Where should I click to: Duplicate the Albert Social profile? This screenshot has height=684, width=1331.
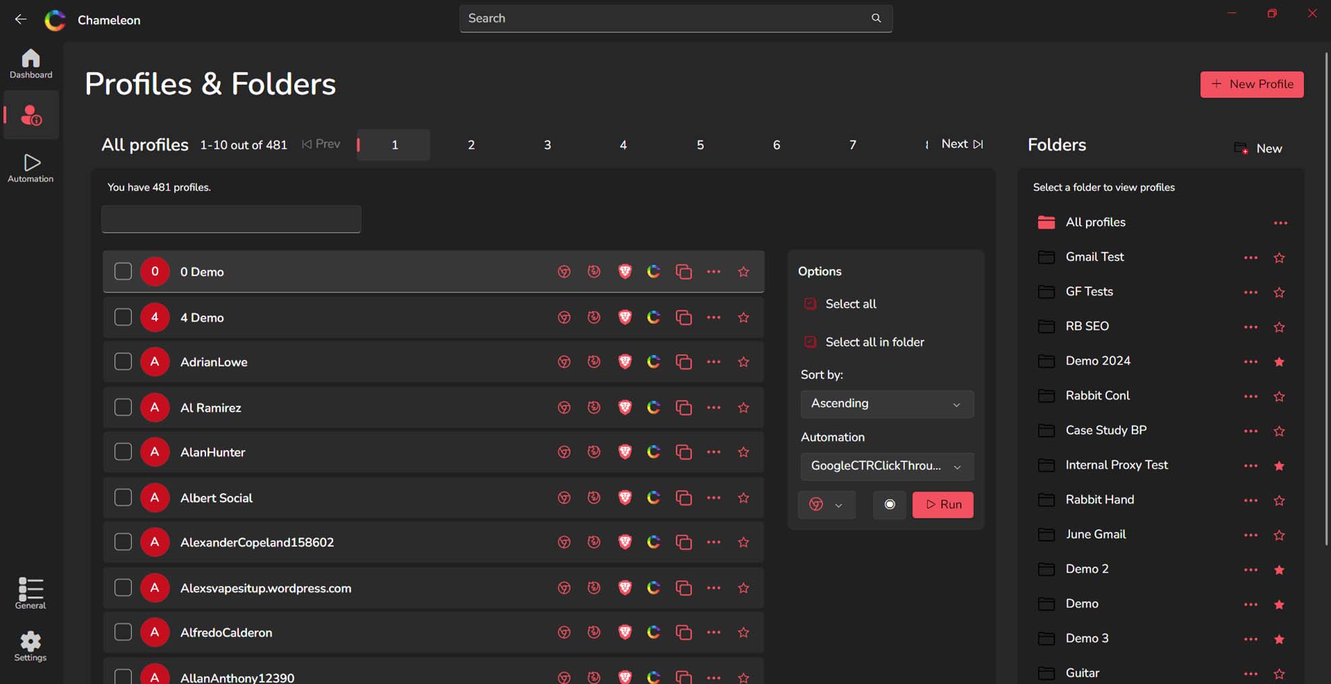tap(684, 498)
